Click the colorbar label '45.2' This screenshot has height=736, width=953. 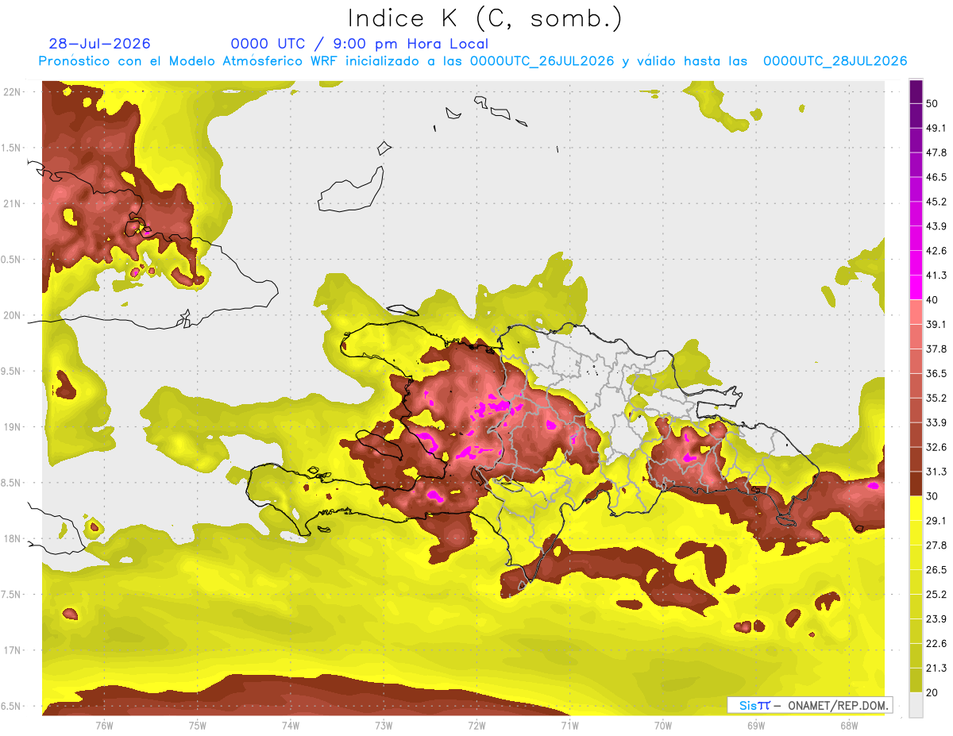(x=936, y=202)
